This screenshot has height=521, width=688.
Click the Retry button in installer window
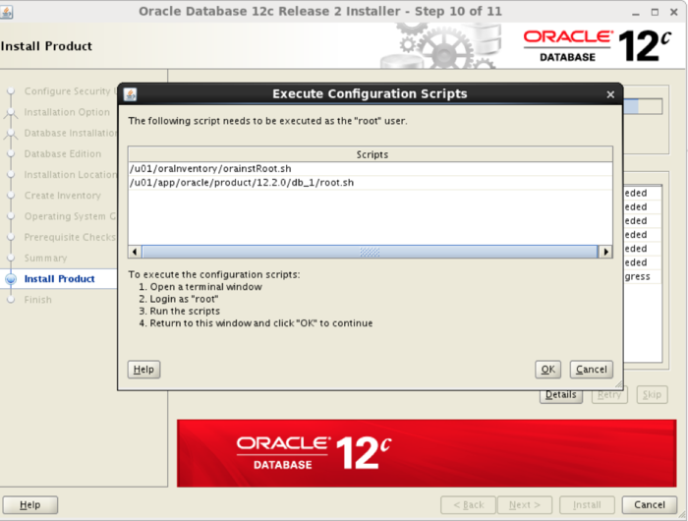609,394
